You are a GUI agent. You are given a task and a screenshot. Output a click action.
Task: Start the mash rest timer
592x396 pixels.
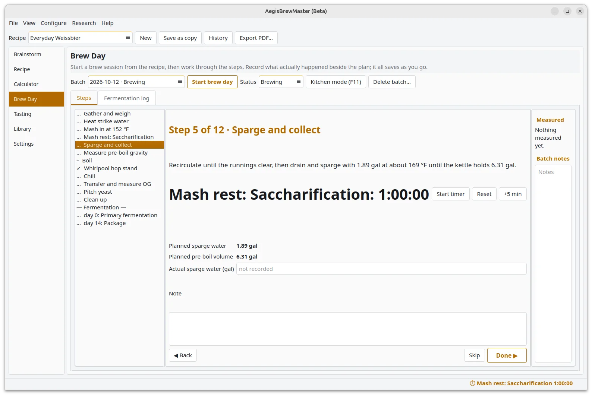450,194
